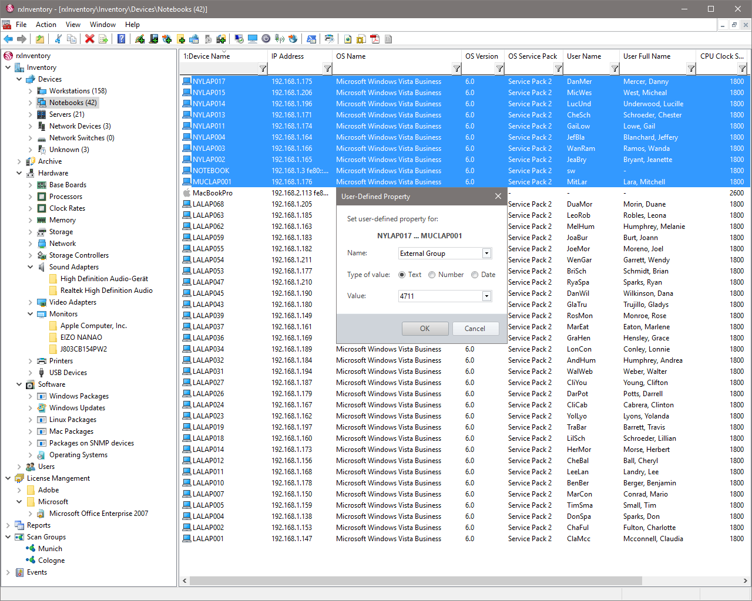Click the export list toolbar icon
The width and height of the screenshot is (752, 601).
click(103, 39)
